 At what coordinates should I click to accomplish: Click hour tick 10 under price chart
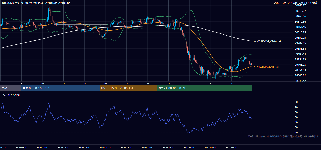click(x=42, y=84)
